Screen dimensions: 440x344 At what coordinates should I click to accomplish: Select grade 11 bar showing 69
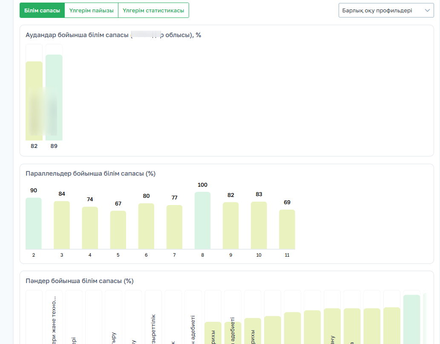[287, 229]
